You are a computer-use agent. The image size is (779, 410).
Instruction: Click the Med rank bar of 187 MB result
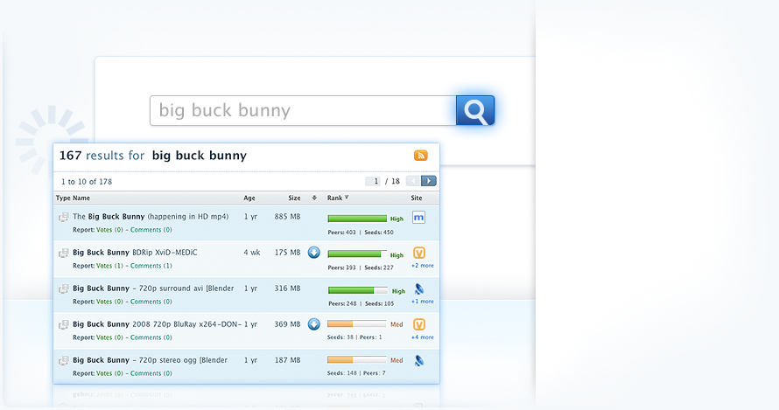[x=357, y=360]
